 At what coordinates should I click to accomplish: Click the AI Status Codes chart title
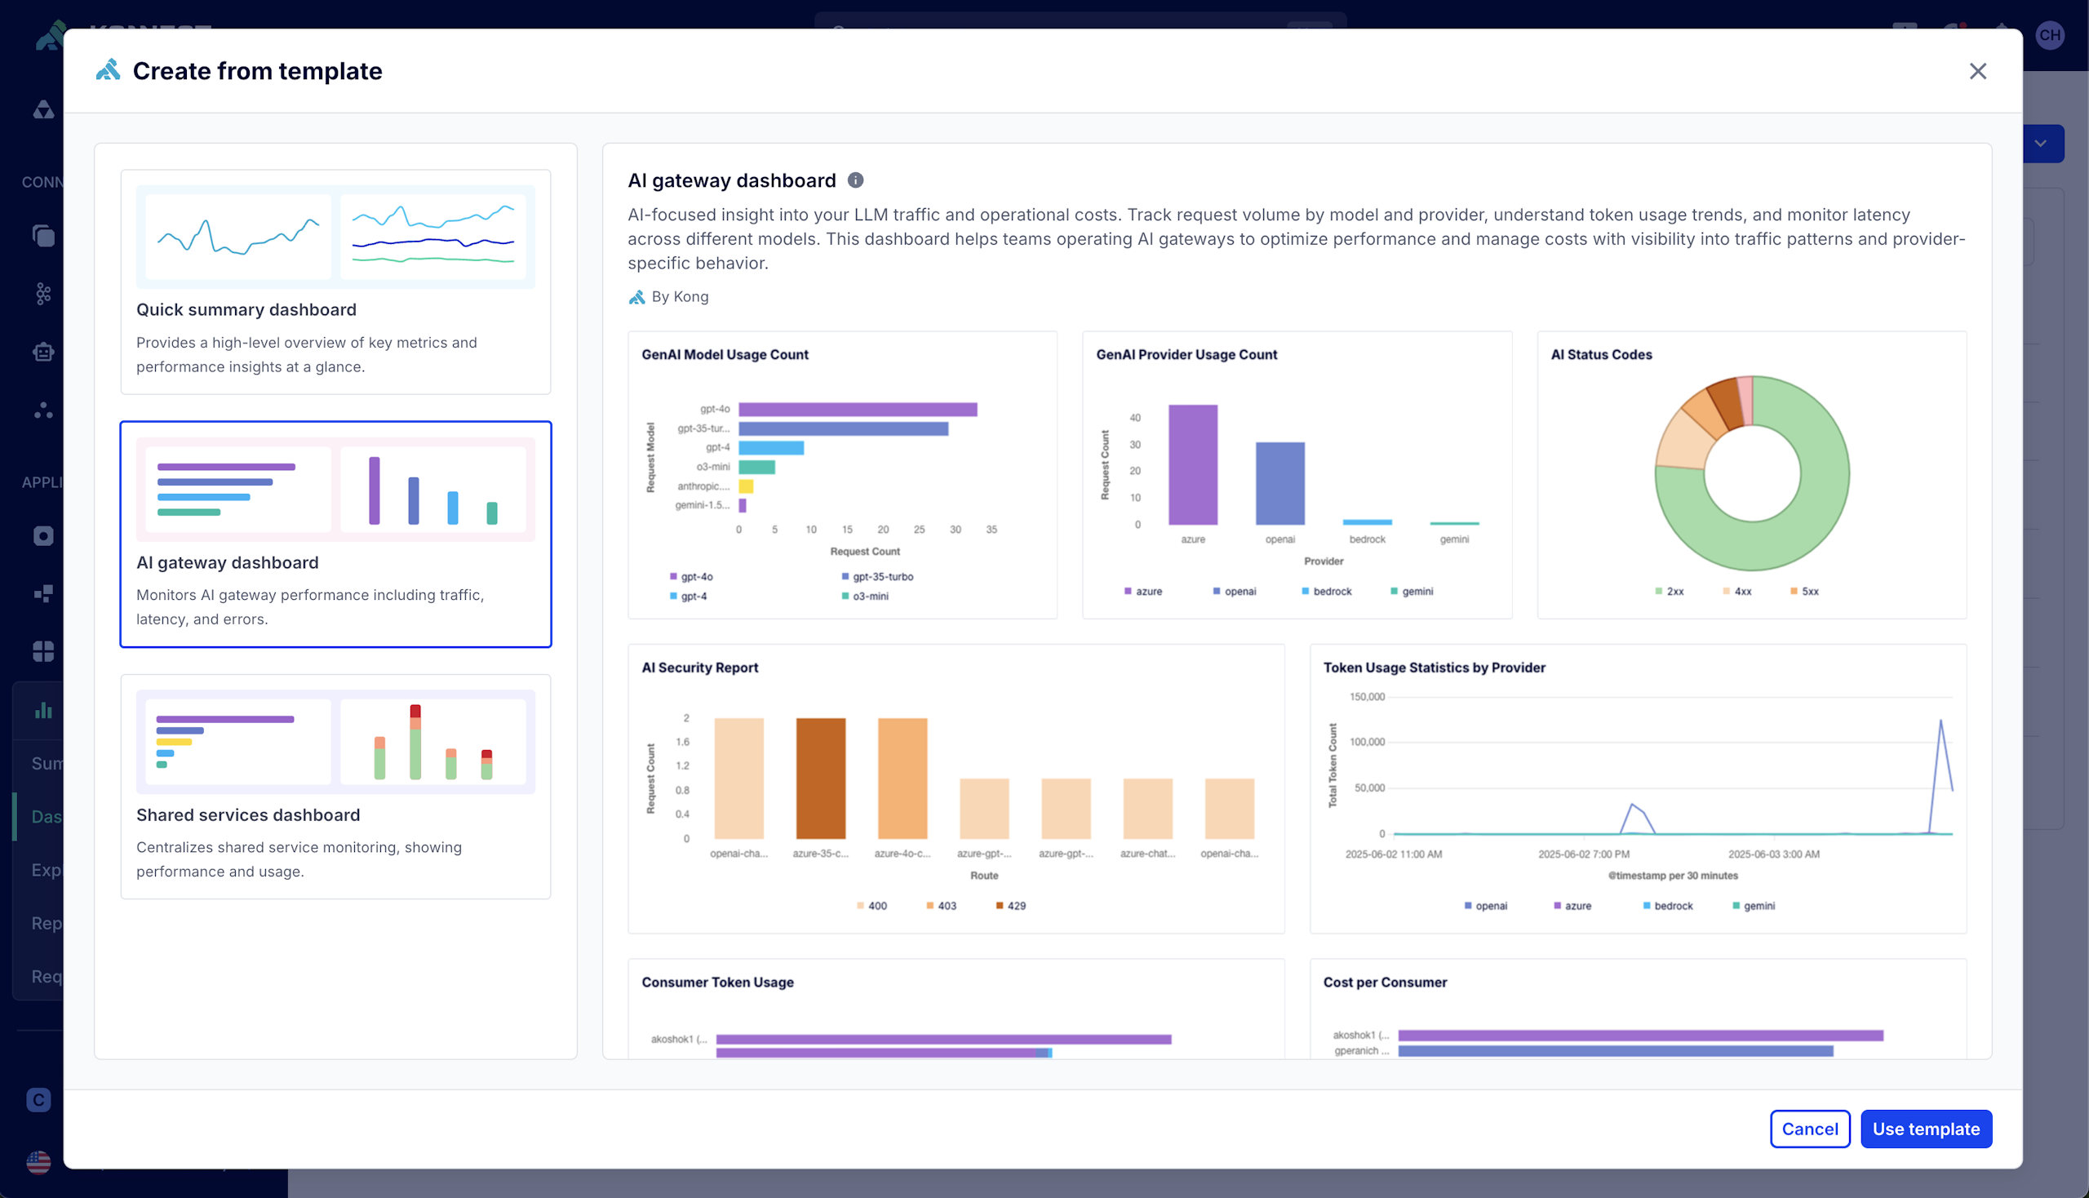pos(1601,355)
